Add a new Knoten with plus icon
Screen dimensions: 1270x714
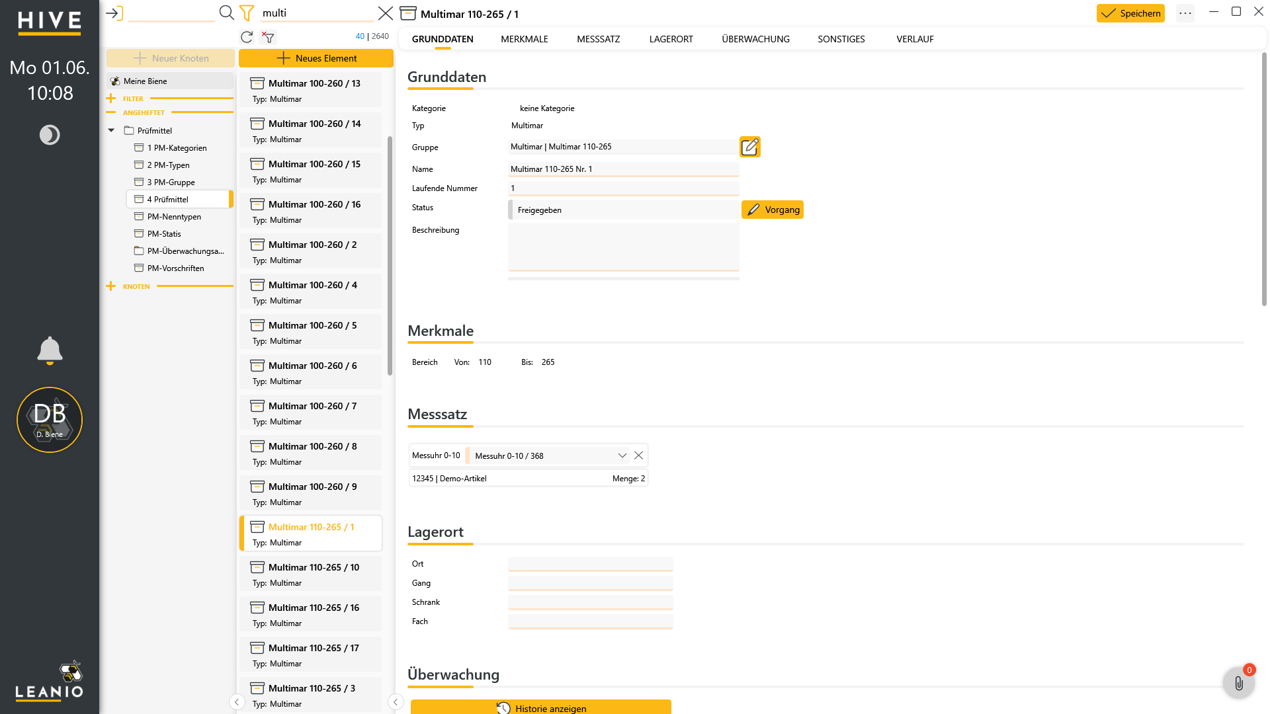(x=111, y=286)
